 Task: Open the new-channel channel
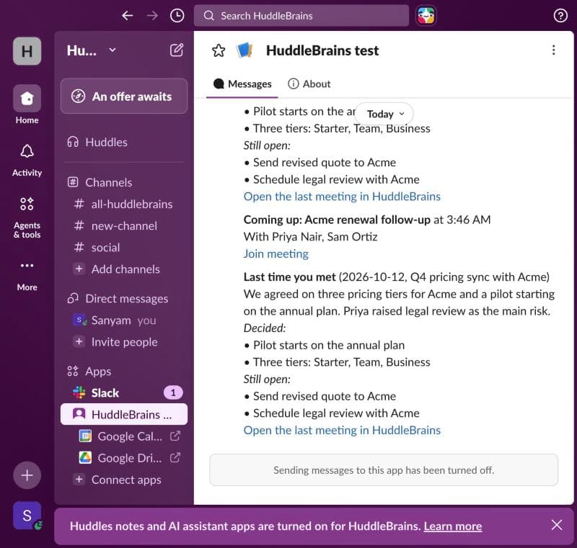[124, 225]
